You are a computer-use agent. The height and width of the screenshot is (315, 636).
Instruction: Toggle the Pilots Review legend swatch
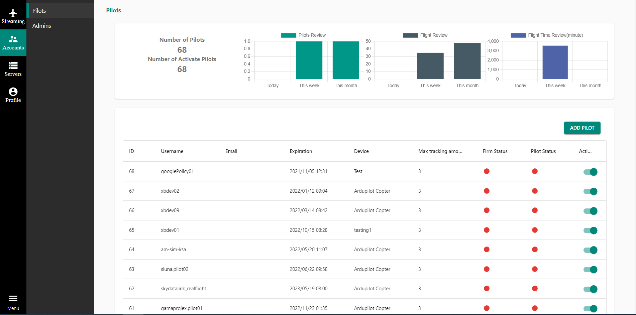(x=289, y=35)
